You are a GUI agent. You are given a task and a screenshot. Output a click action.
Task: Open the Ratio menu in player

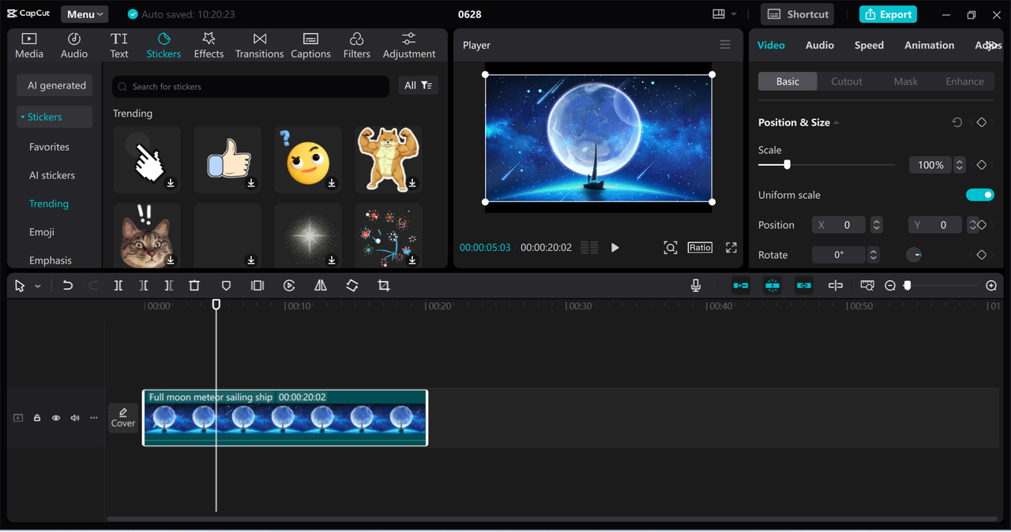[700, 247]
